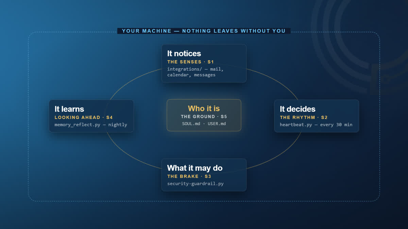Click the central 'Who it is' heading

204,109
